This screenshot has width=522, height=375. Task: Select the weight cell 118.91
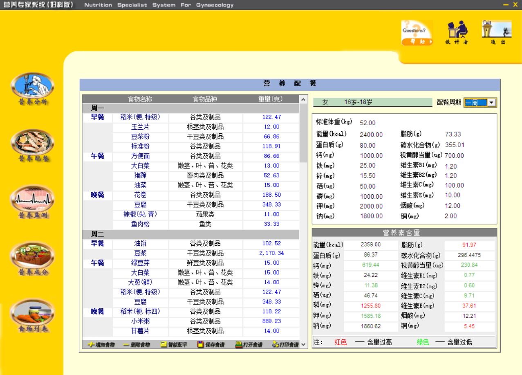tap(271, 146)
